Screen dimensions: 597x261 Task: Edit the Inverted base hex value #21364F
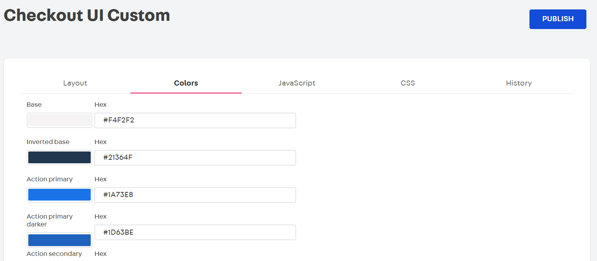(195, 157)
